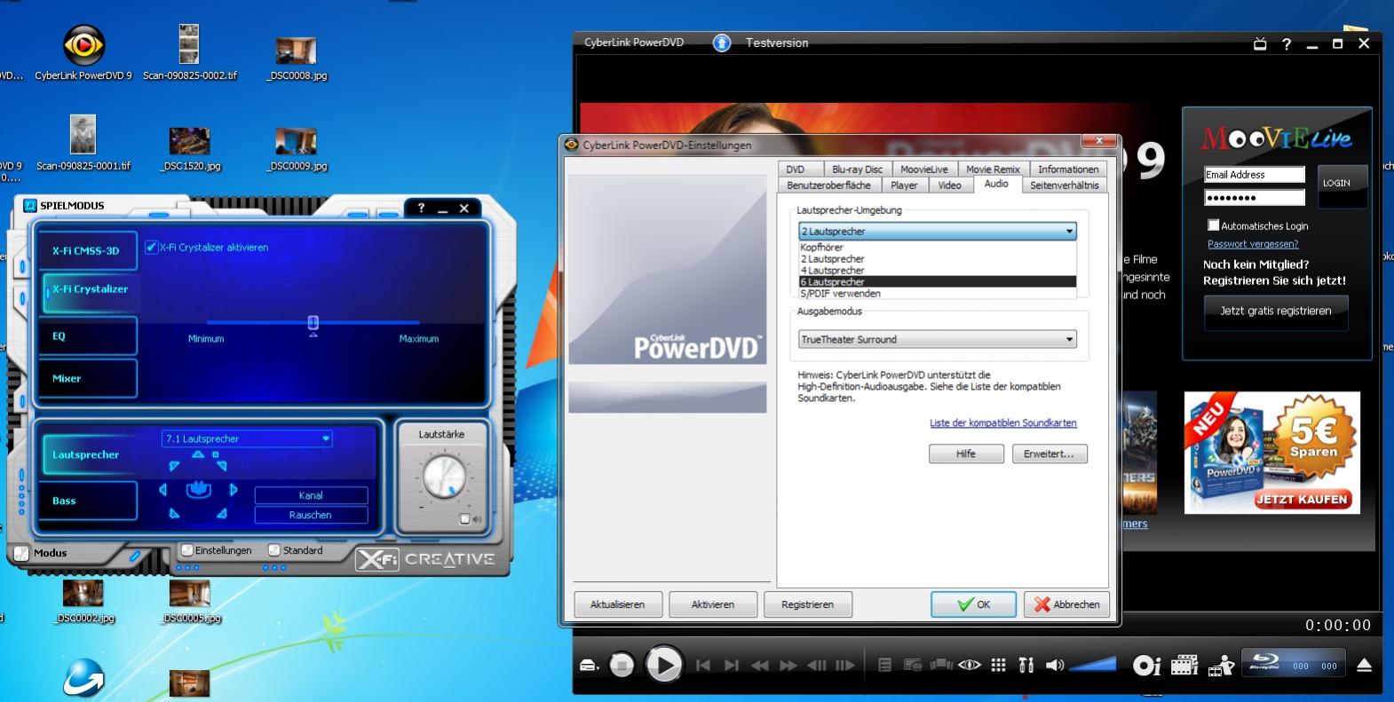This screenshot has width=1394, height=702.
Task: Click the fast forward icon
Action: point(788,665)
